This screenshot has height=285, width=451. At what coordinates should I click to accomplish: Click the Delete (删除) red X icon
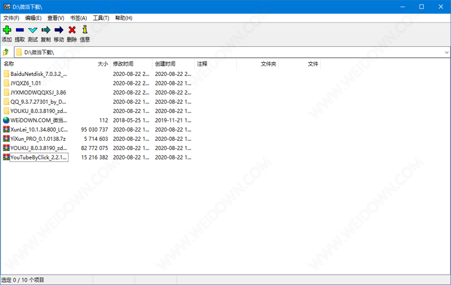pos(72,30)
